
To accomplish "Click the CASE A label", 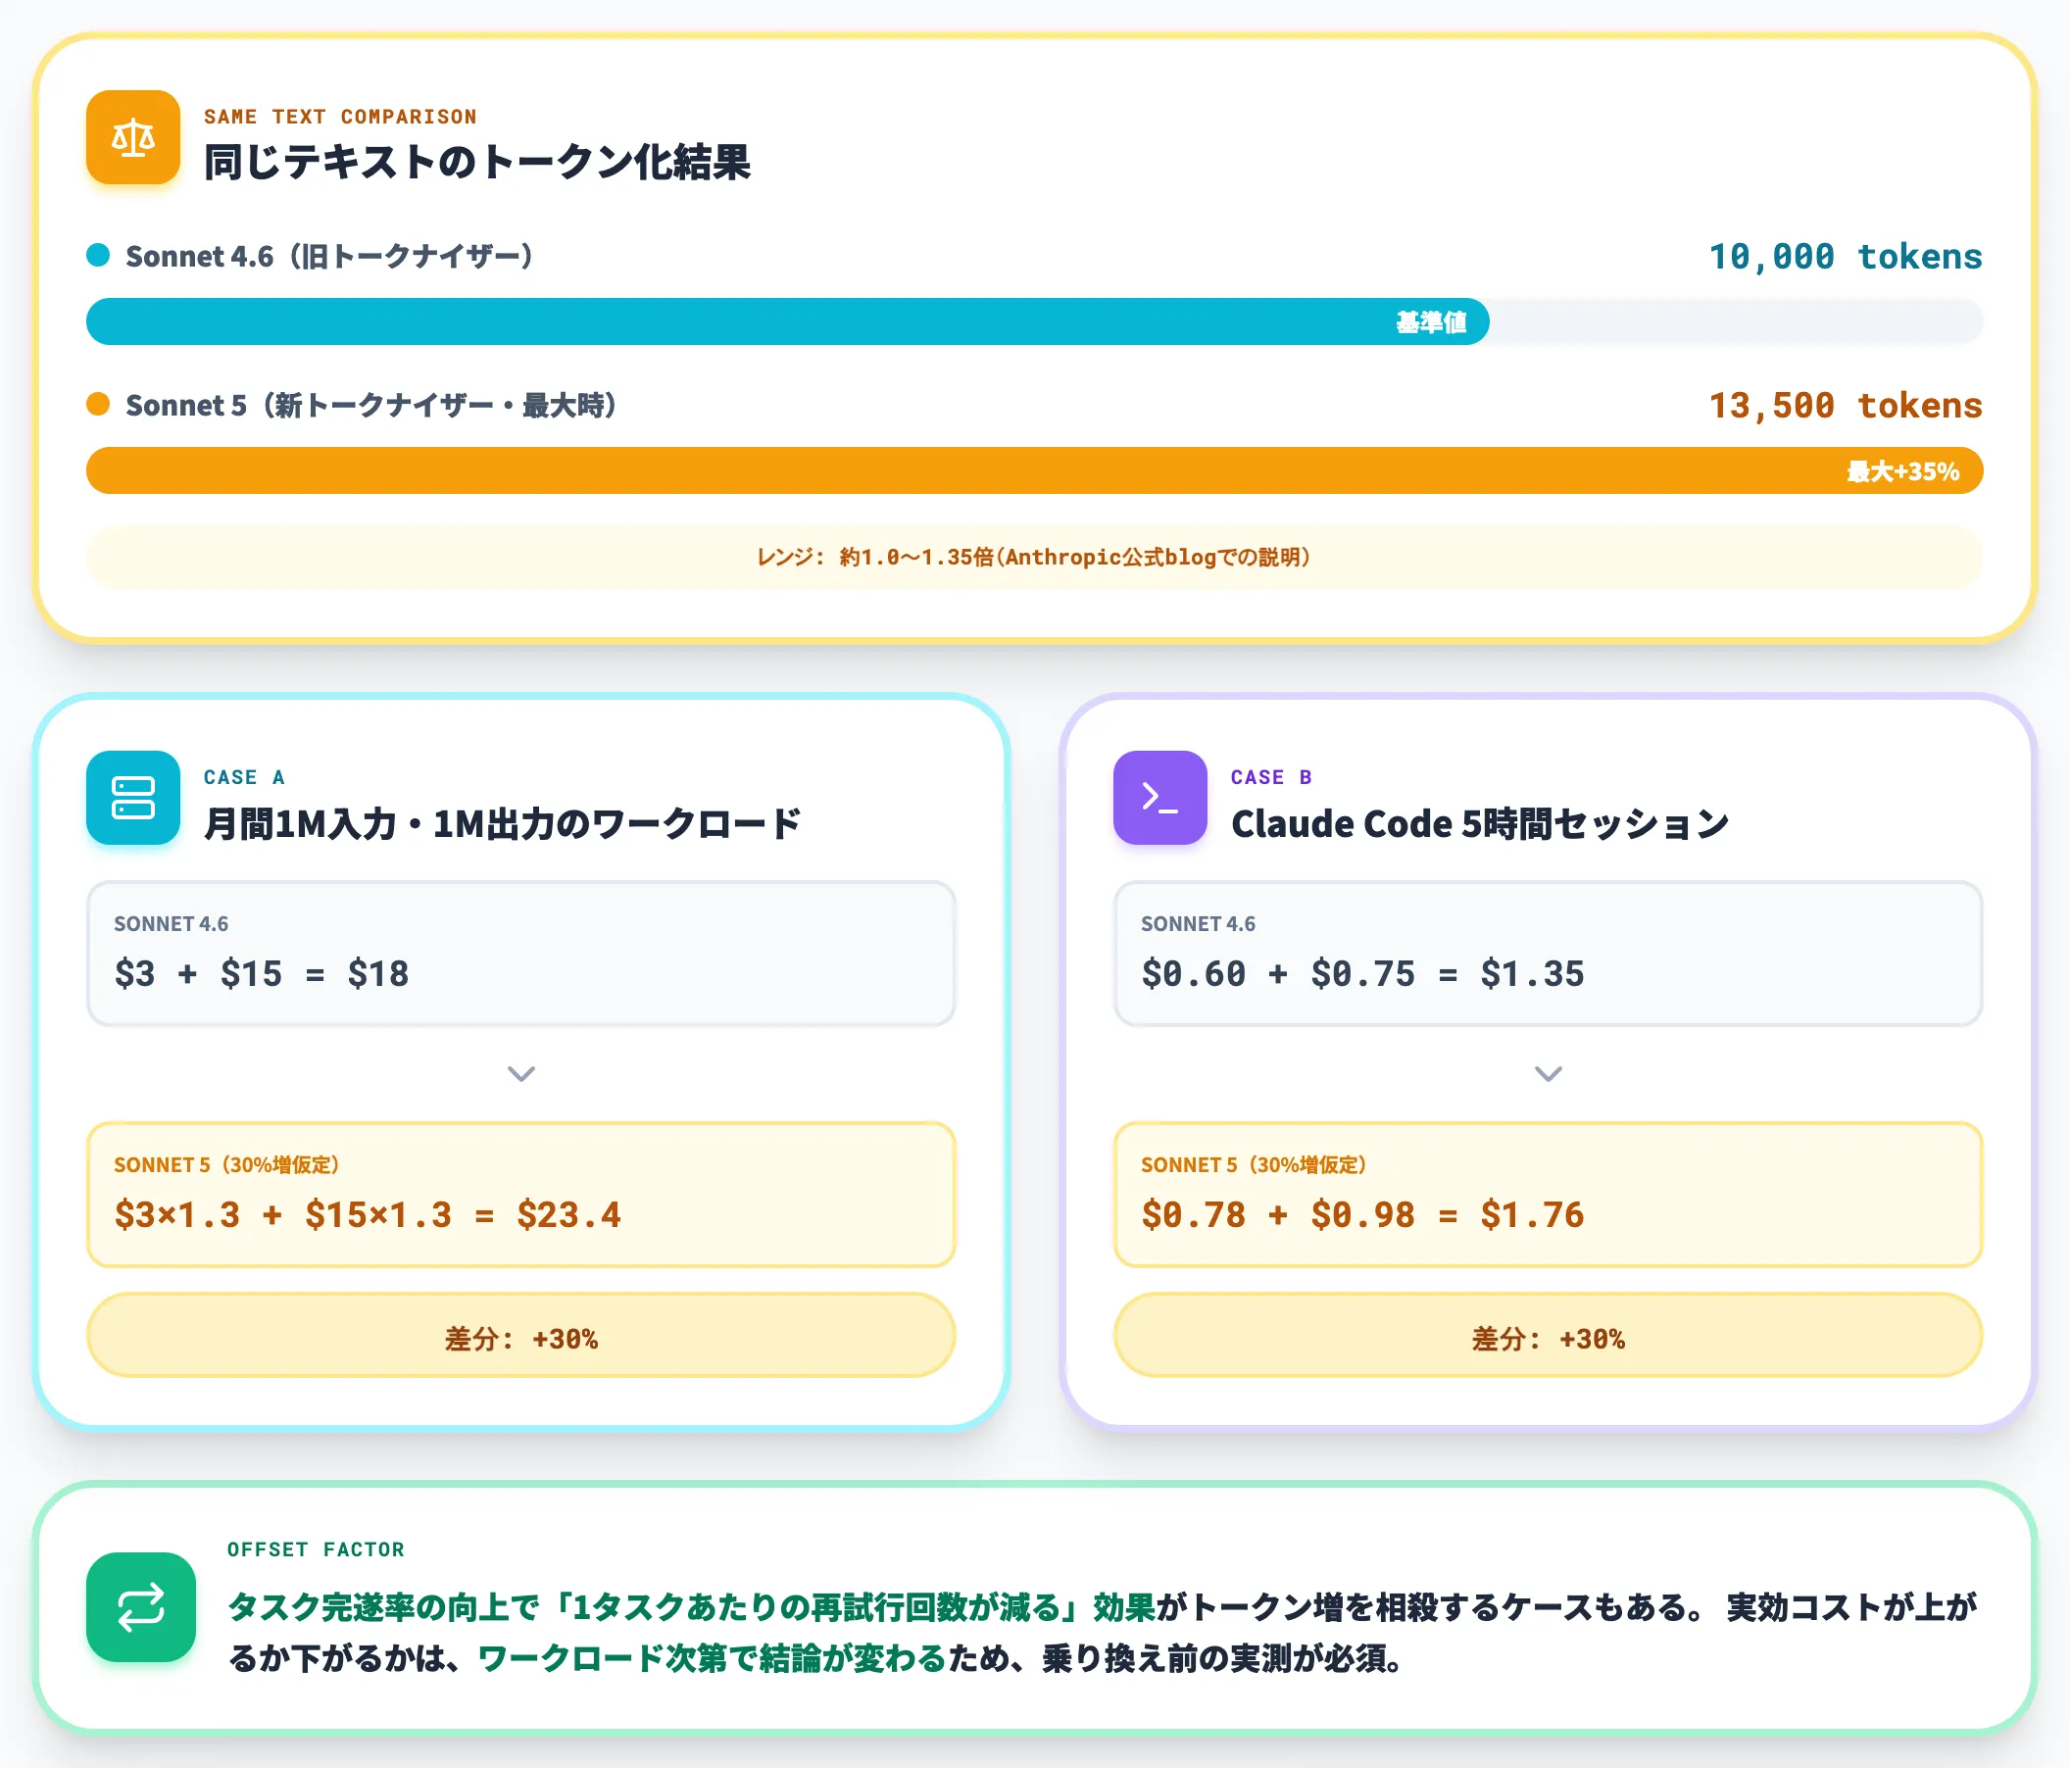I will tap(245, 777).
